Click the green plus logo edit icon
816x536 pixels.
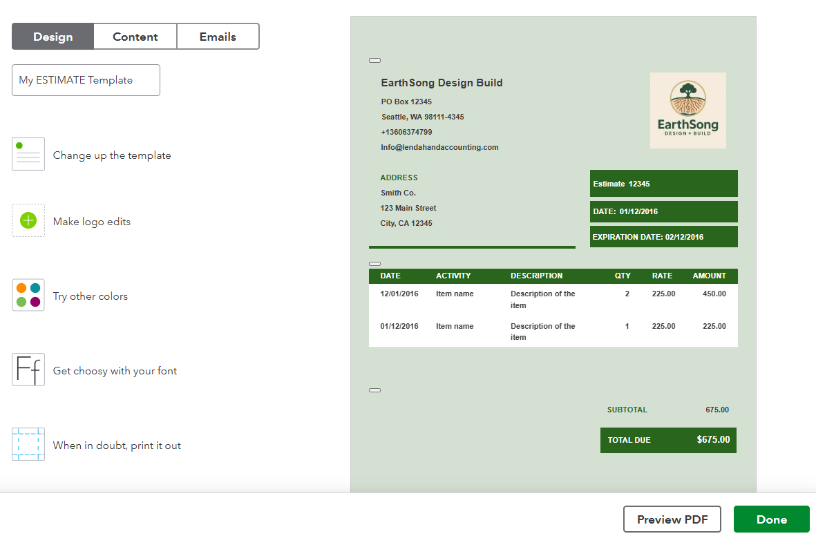pos(28,221)
